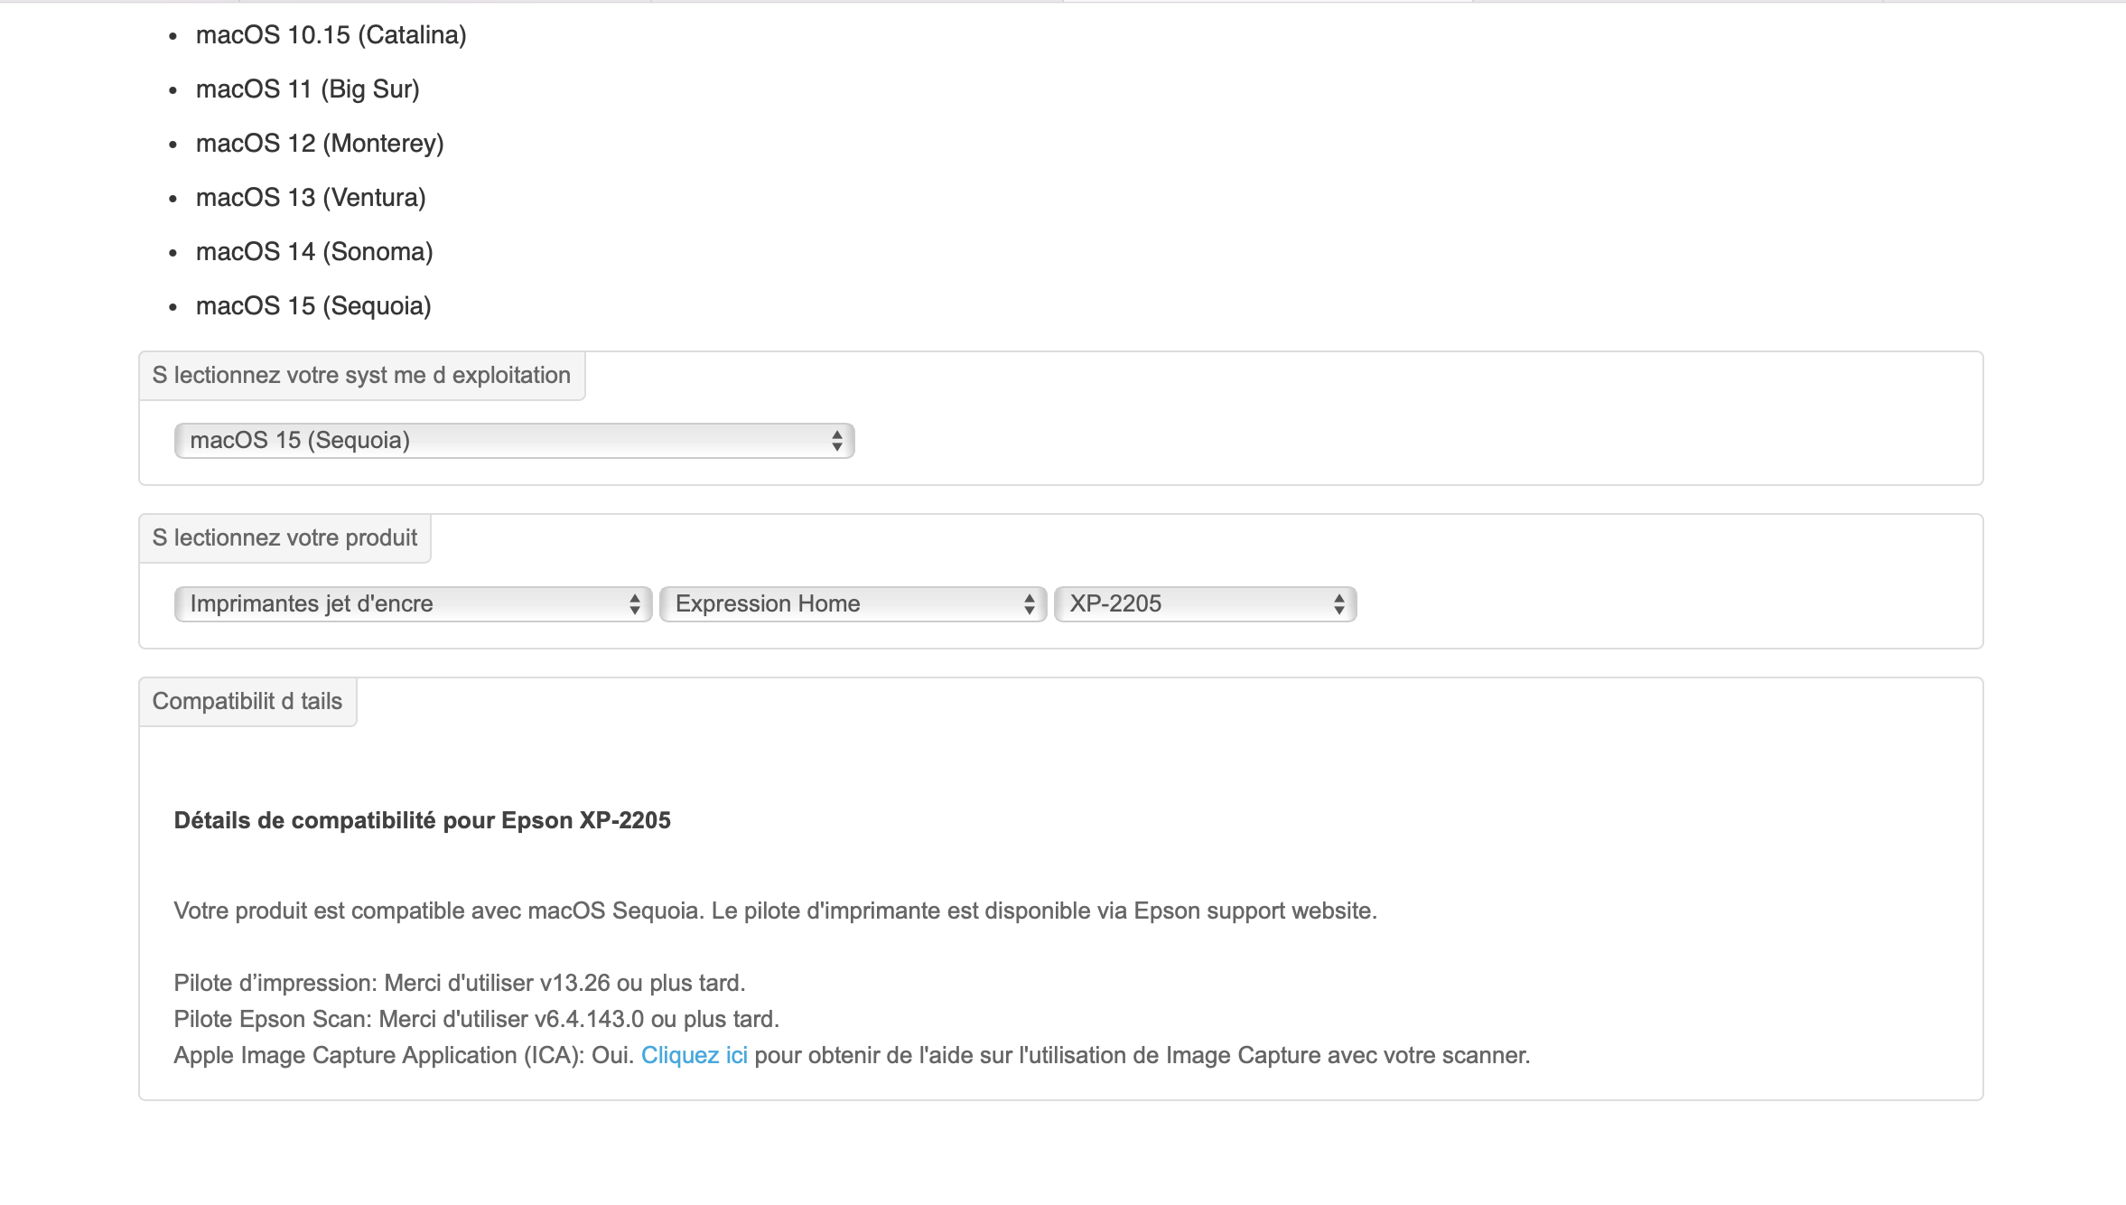Expand the Expression Home series dropdown
Viewport: 2126px width, 1205px height.
[852, 604]
